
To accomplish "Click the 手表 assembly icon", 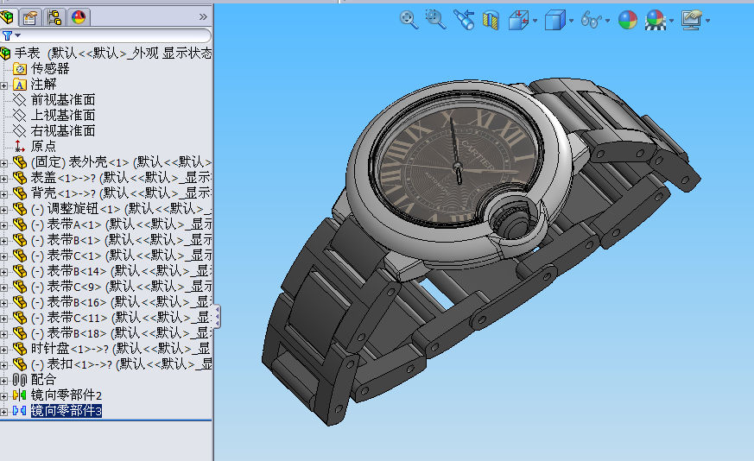I will pyautogui.click(x=6, y=53).
